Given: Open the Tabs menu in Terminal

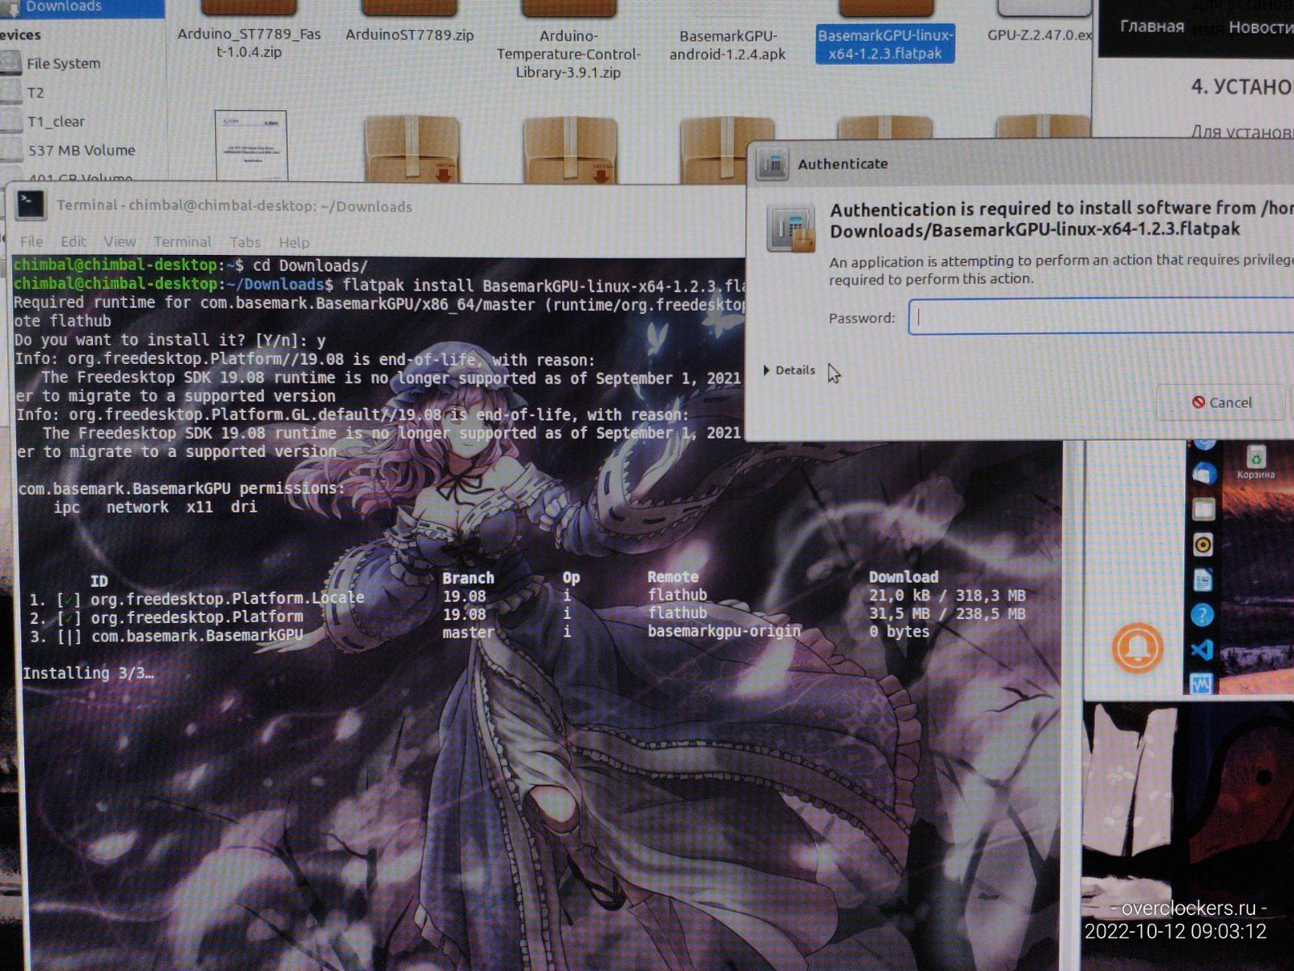Looking at the screenshot, I should tap(245, 242).
